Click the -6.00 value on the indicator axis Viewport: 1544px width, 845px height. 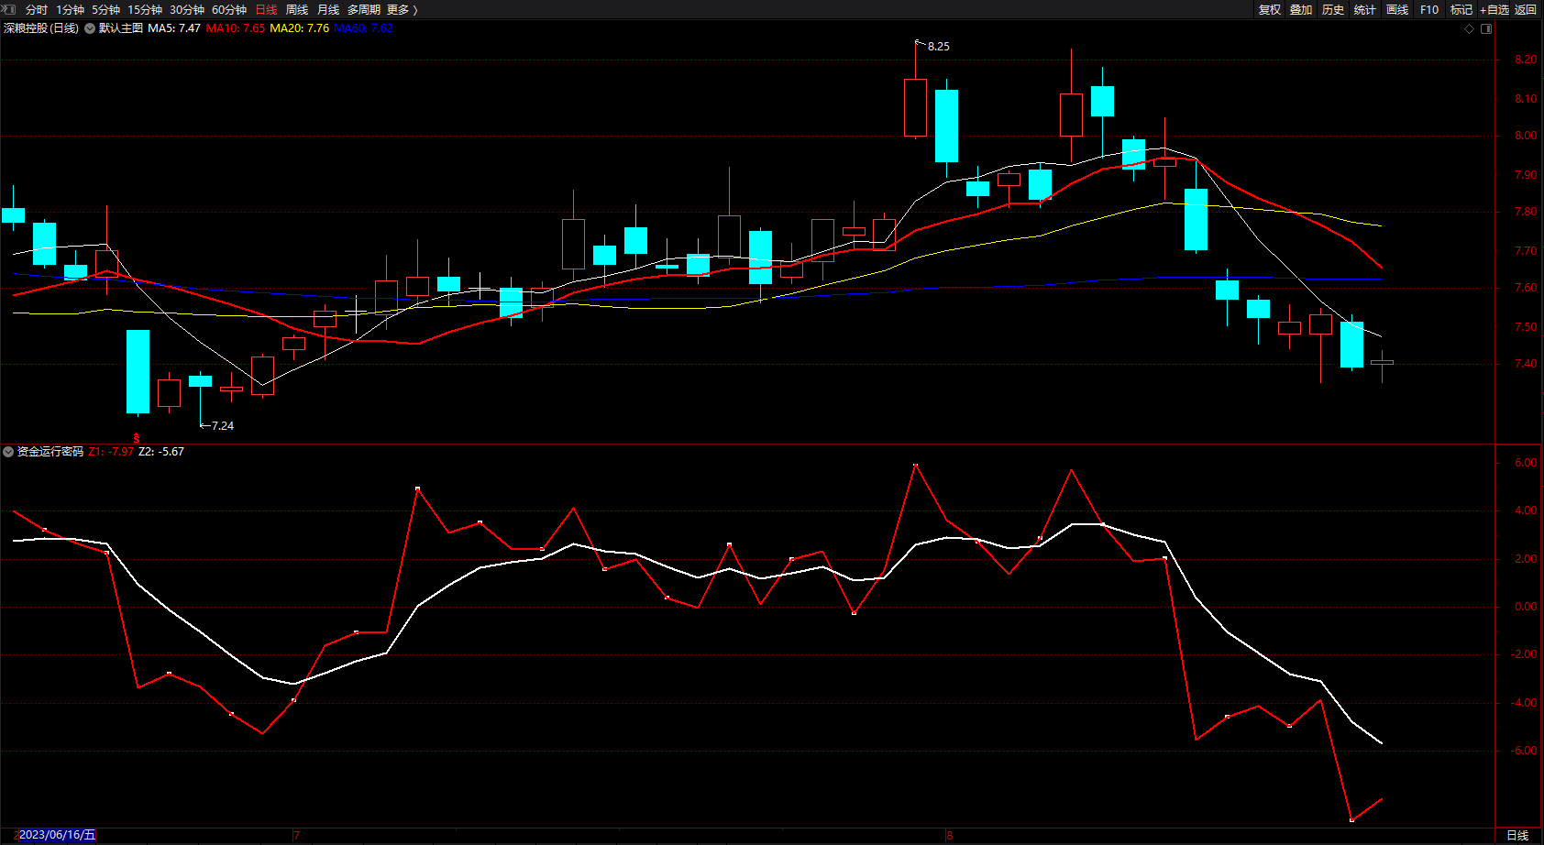(x=1523, y=751)
